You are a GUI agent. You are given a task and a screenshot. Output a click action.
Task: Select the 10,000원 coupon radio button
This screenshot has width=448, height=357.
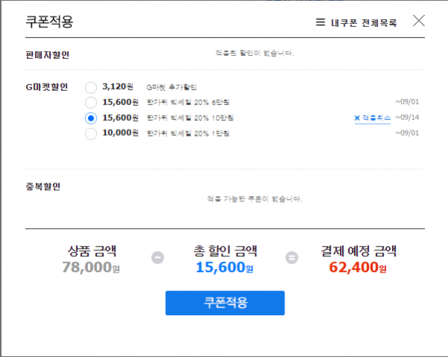click(x=91, y=133)
